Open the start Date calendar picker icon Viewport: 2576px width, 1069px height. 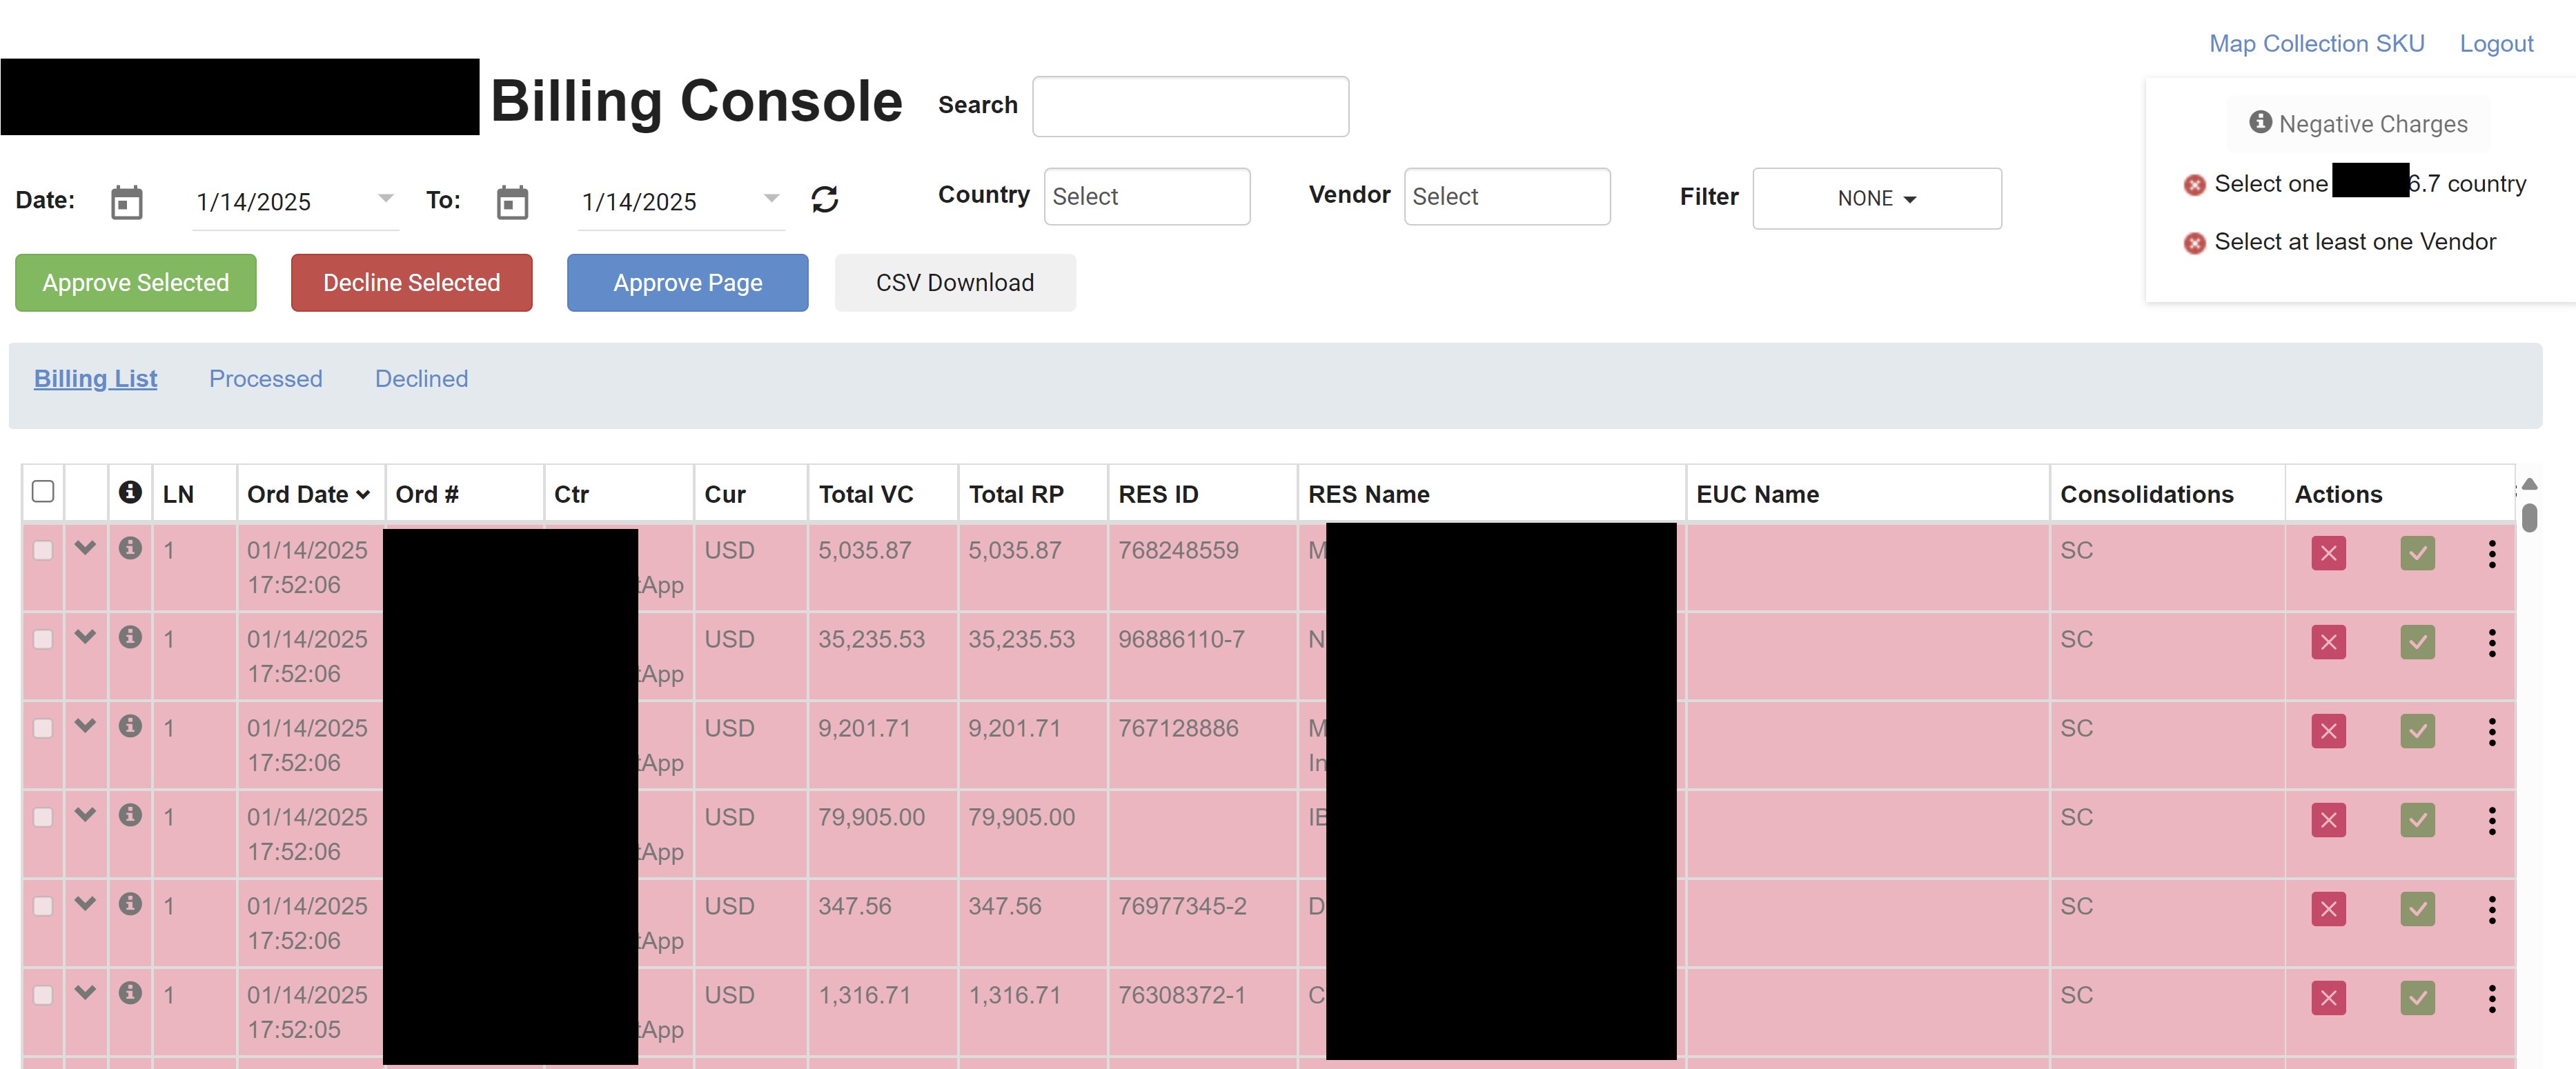click(127, 202)
